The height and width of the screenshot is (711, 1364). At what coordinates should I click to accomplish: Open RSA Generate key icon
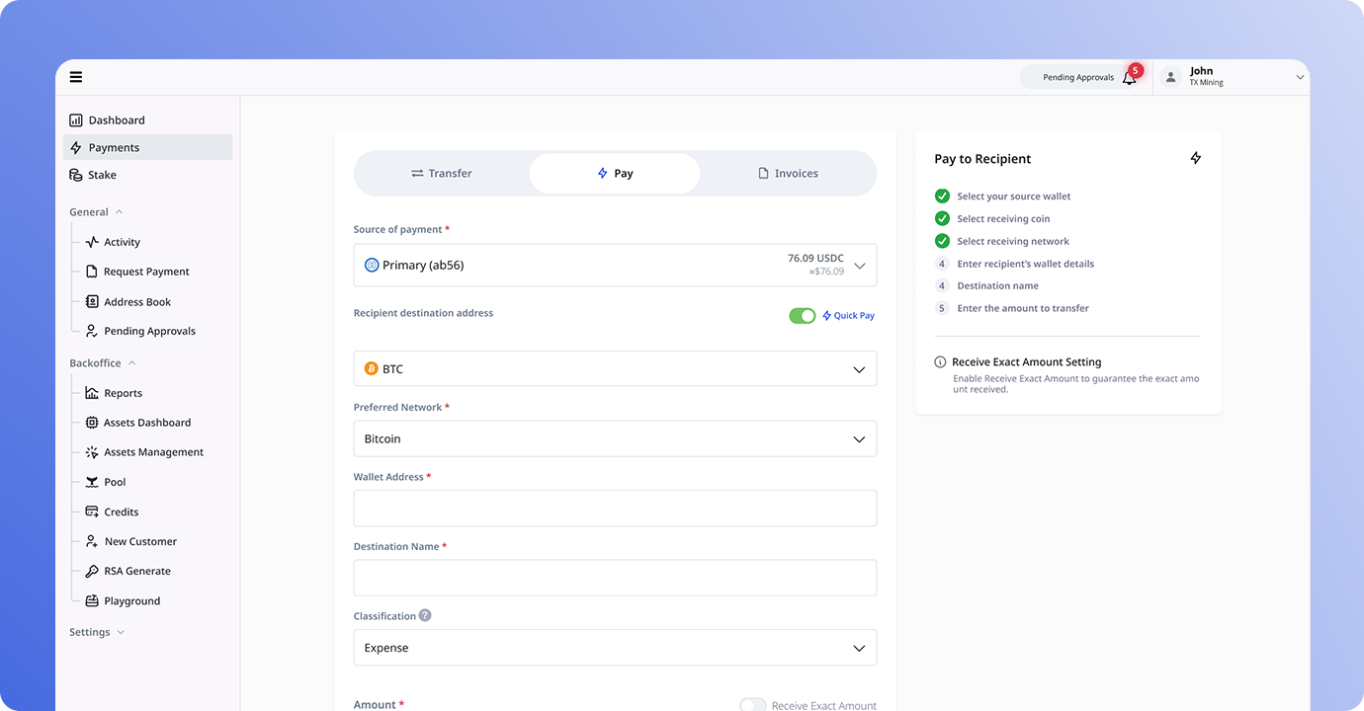tap(92, 571)
